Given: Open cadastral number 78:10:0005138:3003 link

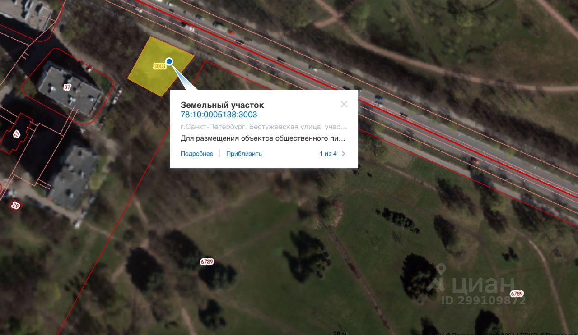Looking at the screenshot, I should [x=219, y=115].
